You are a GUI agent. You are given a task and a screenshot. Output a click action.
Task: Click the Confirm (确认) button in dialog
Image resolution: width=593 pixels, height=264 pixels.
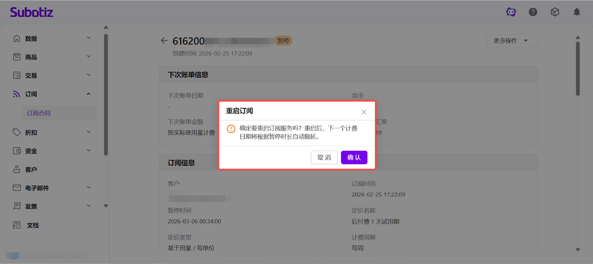click(x=354, y=158)
